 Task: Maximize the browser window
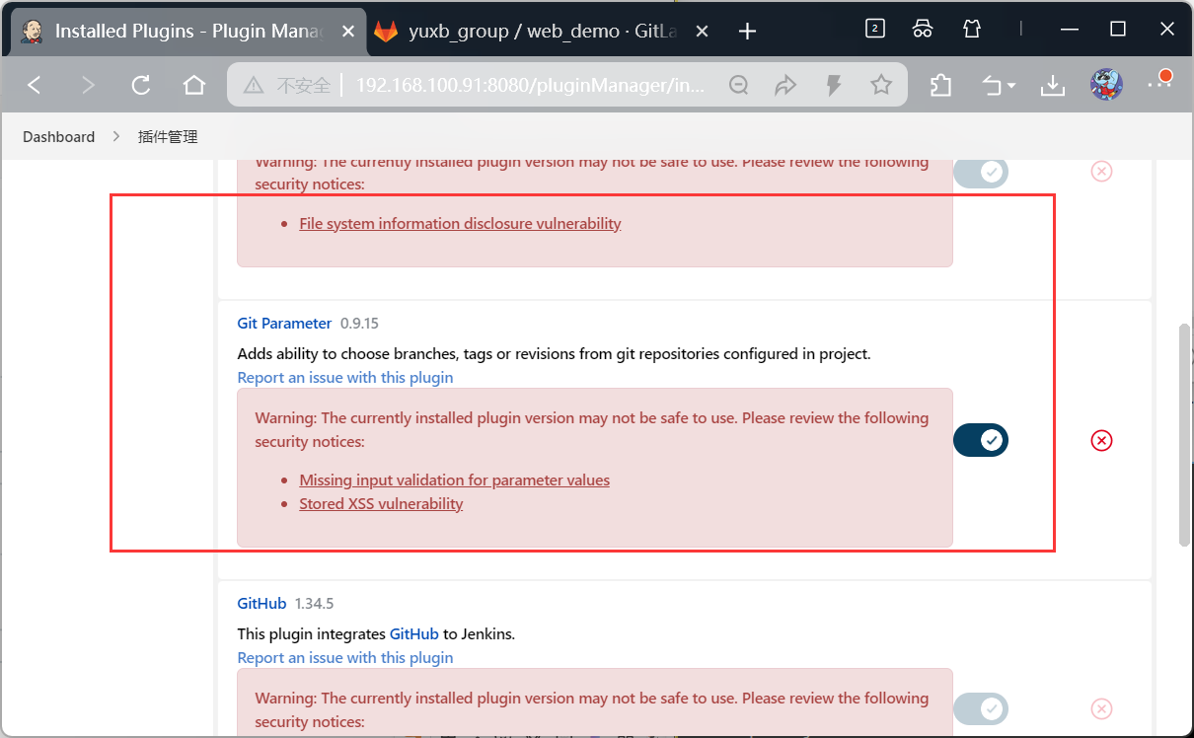(x=1118, y=29)
